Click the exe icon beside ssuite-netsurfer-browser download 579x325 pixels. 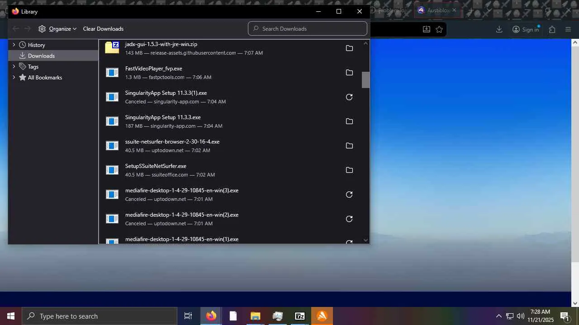[x=112, y=146]
